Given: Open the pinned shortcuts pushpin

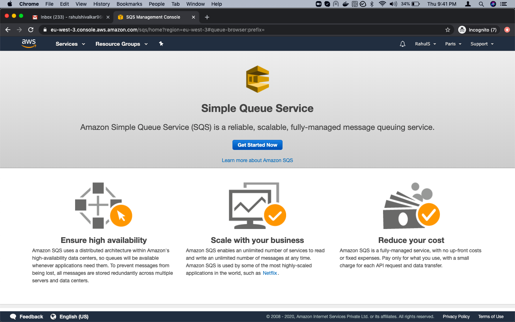Looking at the screenshot, I should click(x=161, y=43).
